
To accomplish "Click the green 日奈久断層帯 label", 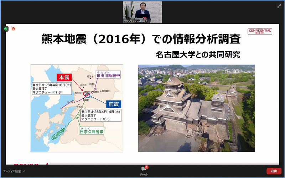I will (x=92, y=131).
